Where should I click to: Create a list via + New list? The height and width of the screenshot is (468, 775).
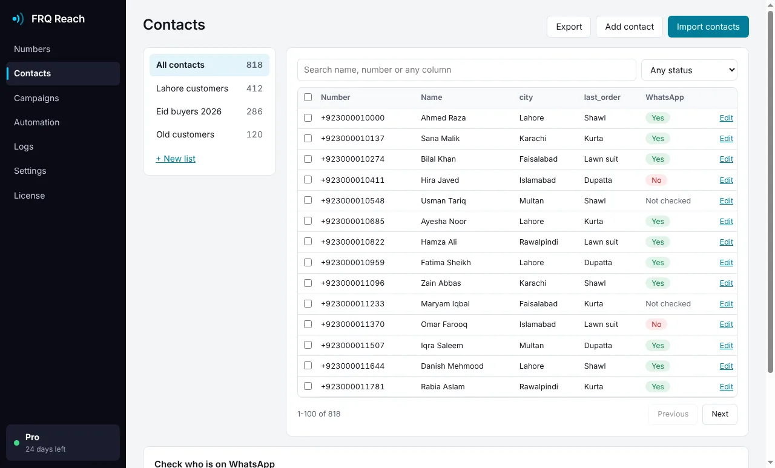(x=176, y=159)
